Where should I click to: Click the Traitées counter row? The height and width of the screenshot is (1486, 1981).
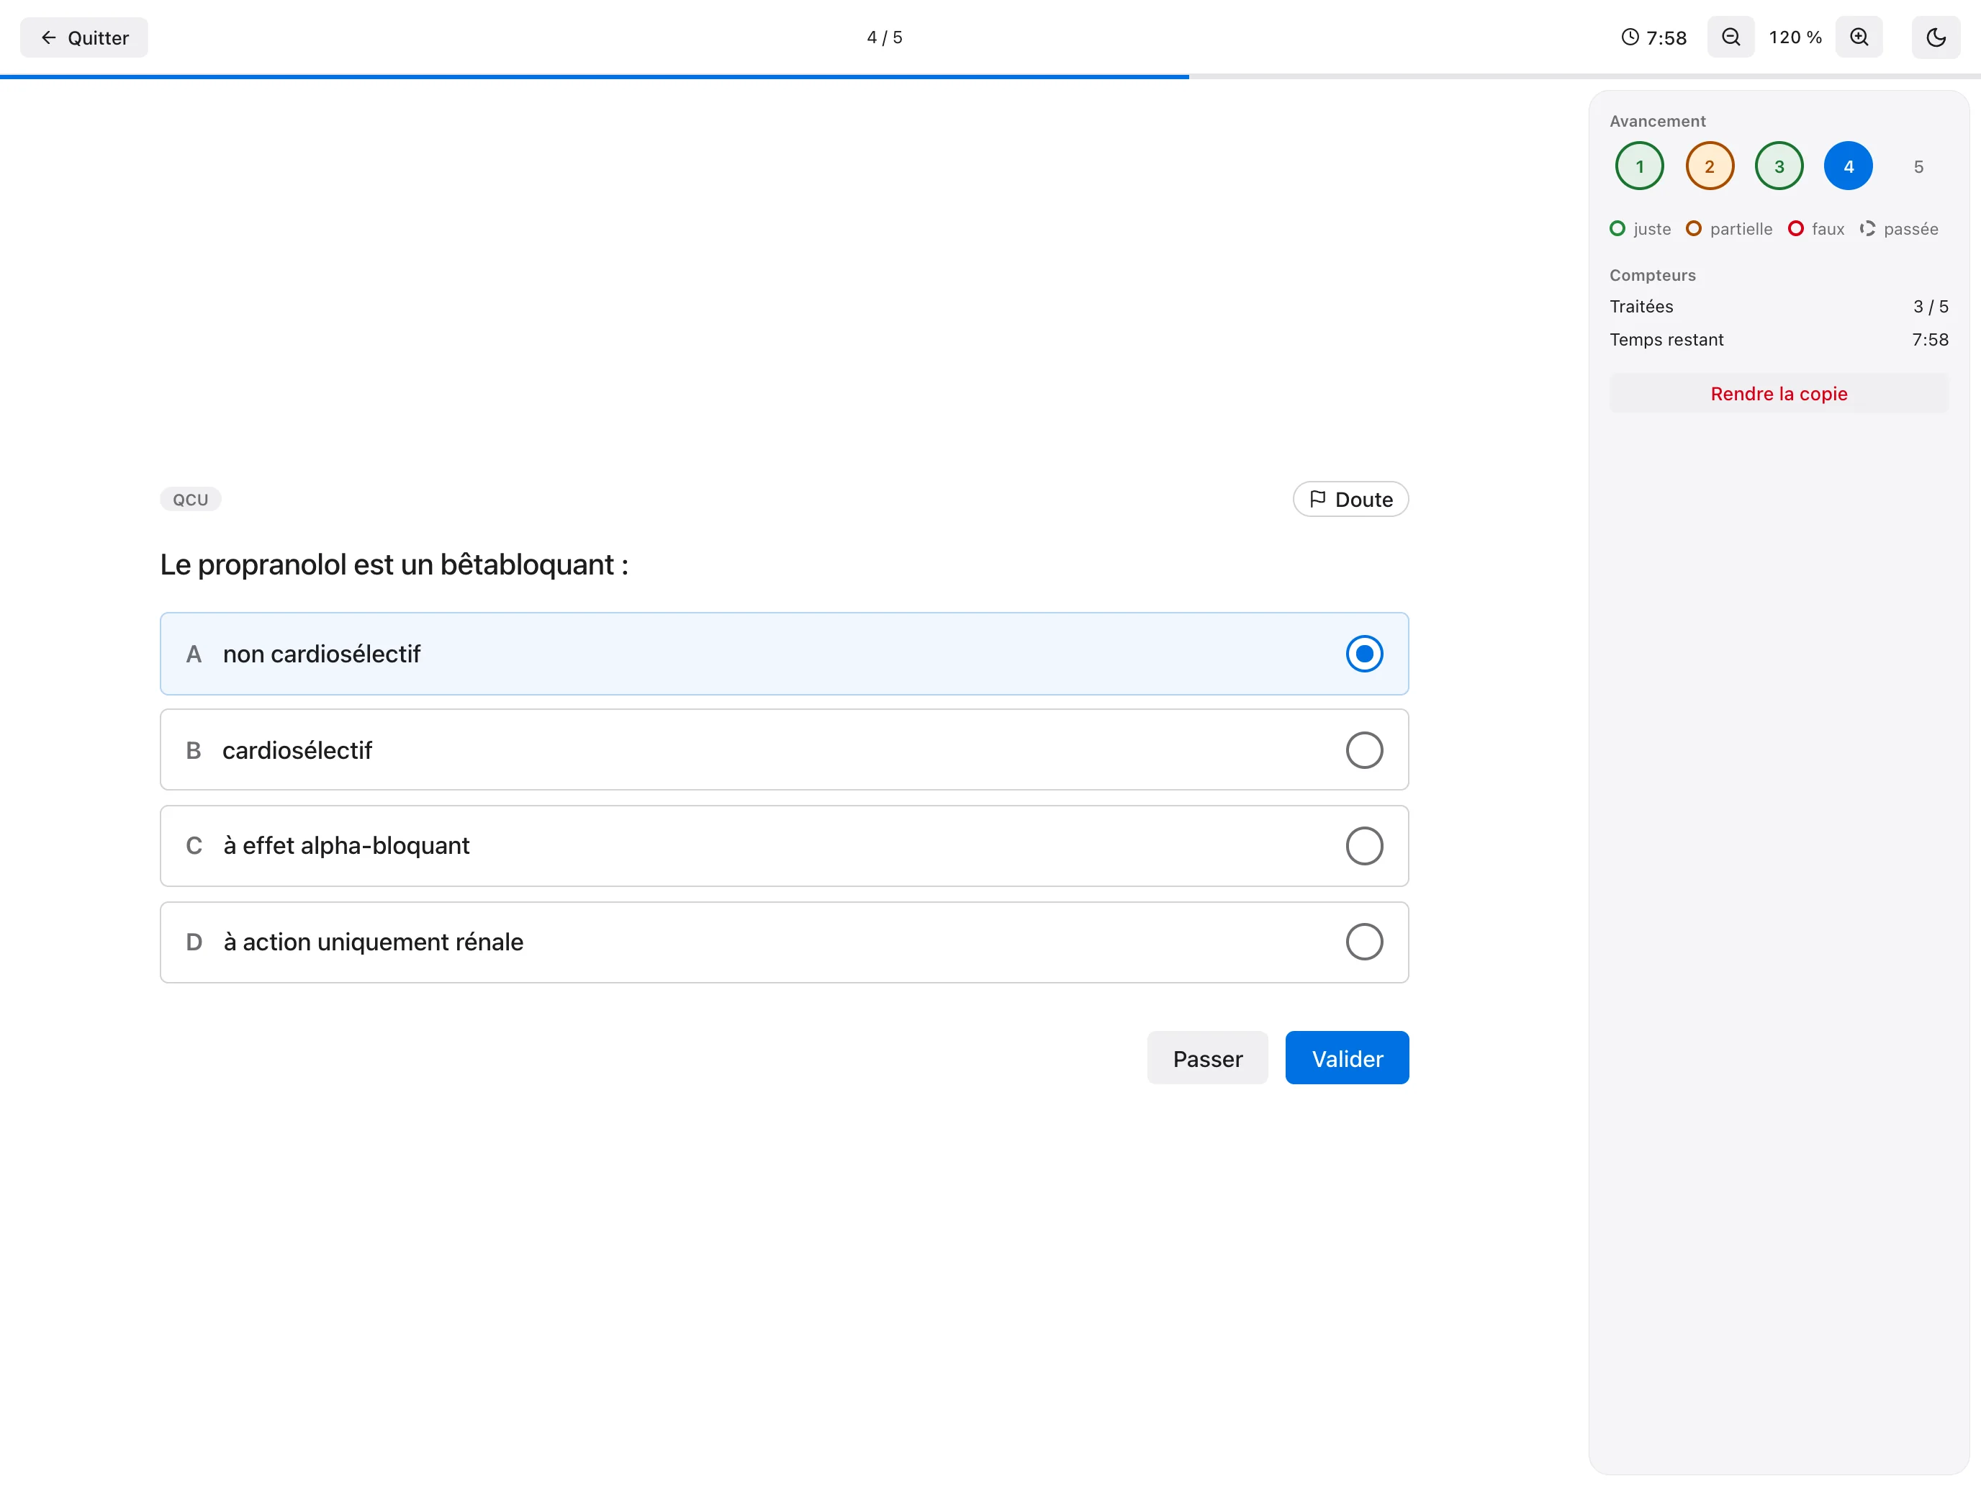[x=1779, y=306]
